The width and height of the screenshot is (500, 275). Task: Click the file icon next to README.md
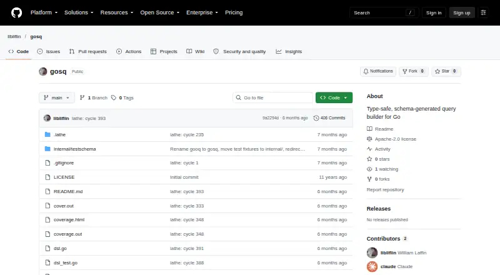pyautogui.click(x=47, y=191)
